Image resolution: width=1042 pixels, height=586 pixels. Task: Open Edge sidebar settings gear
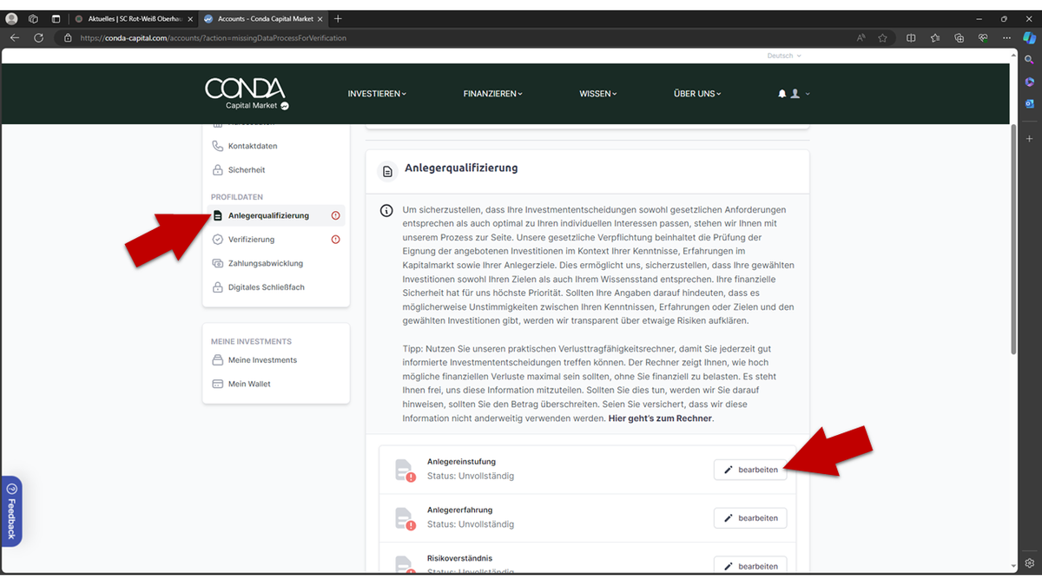(1029, 563)
